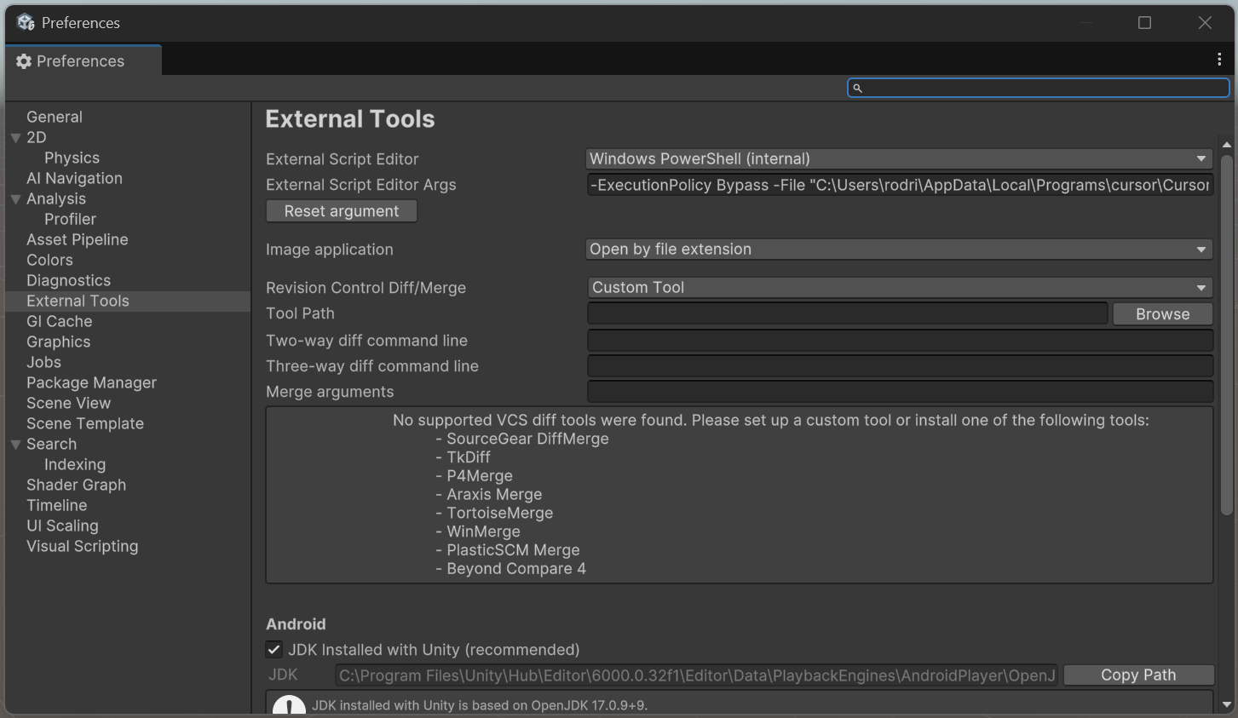Copy the Android JDK path
The height and width of the screenshot is (718, 1238).
1138,675
